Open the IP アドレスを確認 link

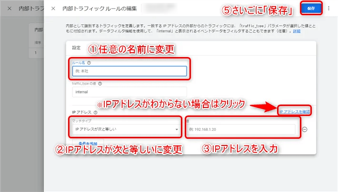(295, 112)
